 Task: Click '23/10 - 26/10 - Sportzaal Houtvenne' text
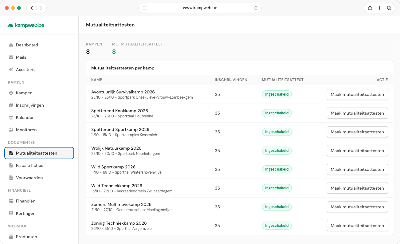tap(122, 116)
